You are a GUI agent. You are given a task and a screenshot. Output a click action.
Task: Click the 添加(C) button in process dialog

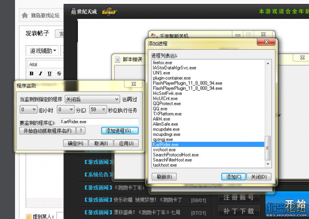pyautogui.click(x=234, y=177)
